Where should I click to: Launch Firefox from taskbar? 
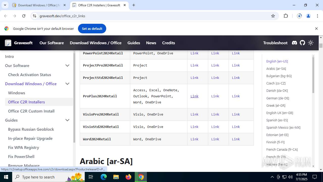[x=128, y=177]
